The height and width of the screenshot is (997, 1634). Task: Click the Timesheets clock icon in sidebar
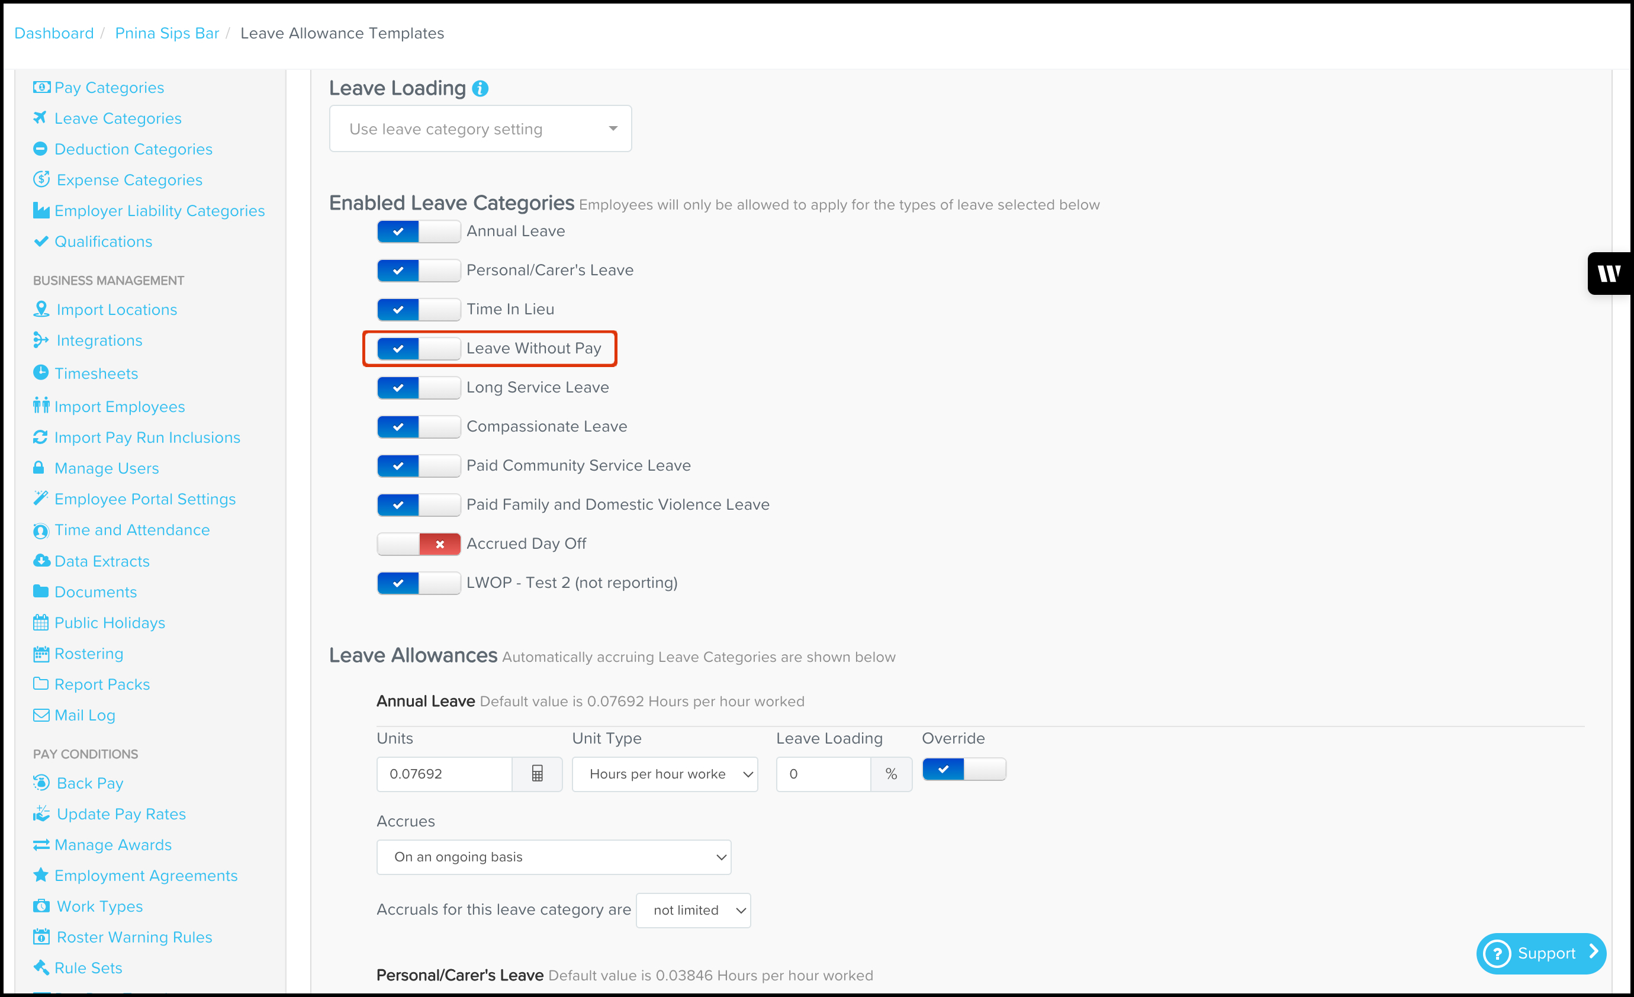point(40,373)
